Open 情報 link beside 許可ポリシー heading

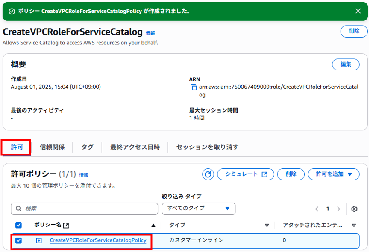pos(84,175)
